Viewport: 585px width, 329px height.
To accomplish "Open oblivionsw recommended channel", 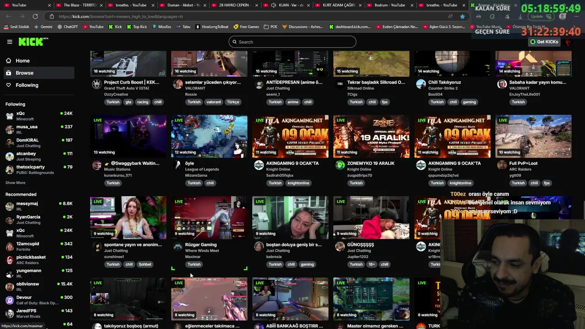I will (38, 287).
